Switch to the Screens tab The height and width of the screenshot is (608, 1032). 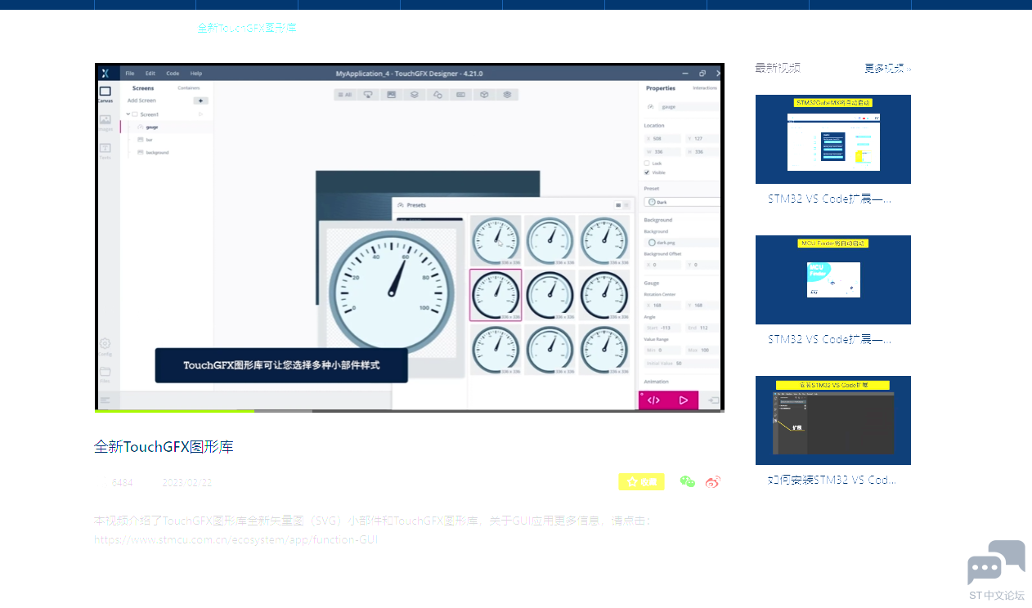point(143,88)
